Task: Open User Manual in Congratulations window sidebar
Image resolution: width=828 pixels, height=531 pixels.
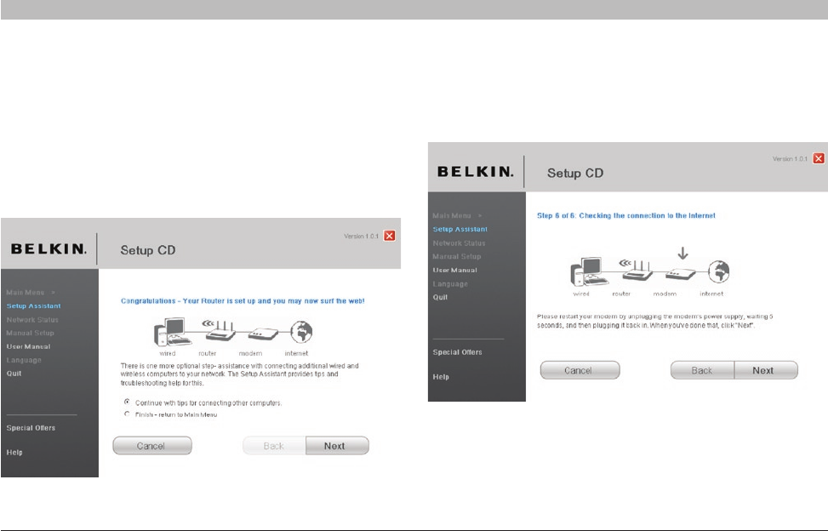Action: 29,346
